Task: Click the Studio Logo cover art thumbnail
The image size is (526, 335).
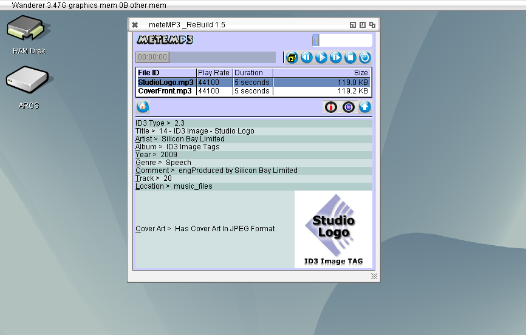Action: tap(333, 229)
